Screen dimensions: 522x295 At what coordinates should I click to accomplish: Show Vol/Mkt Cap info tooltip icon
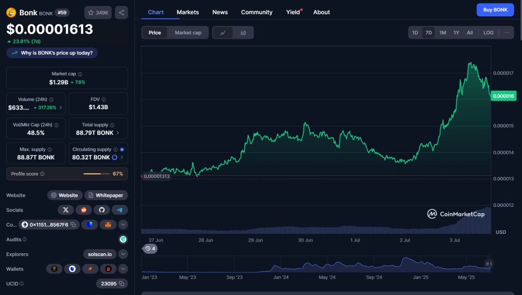[x=57, y=125]
